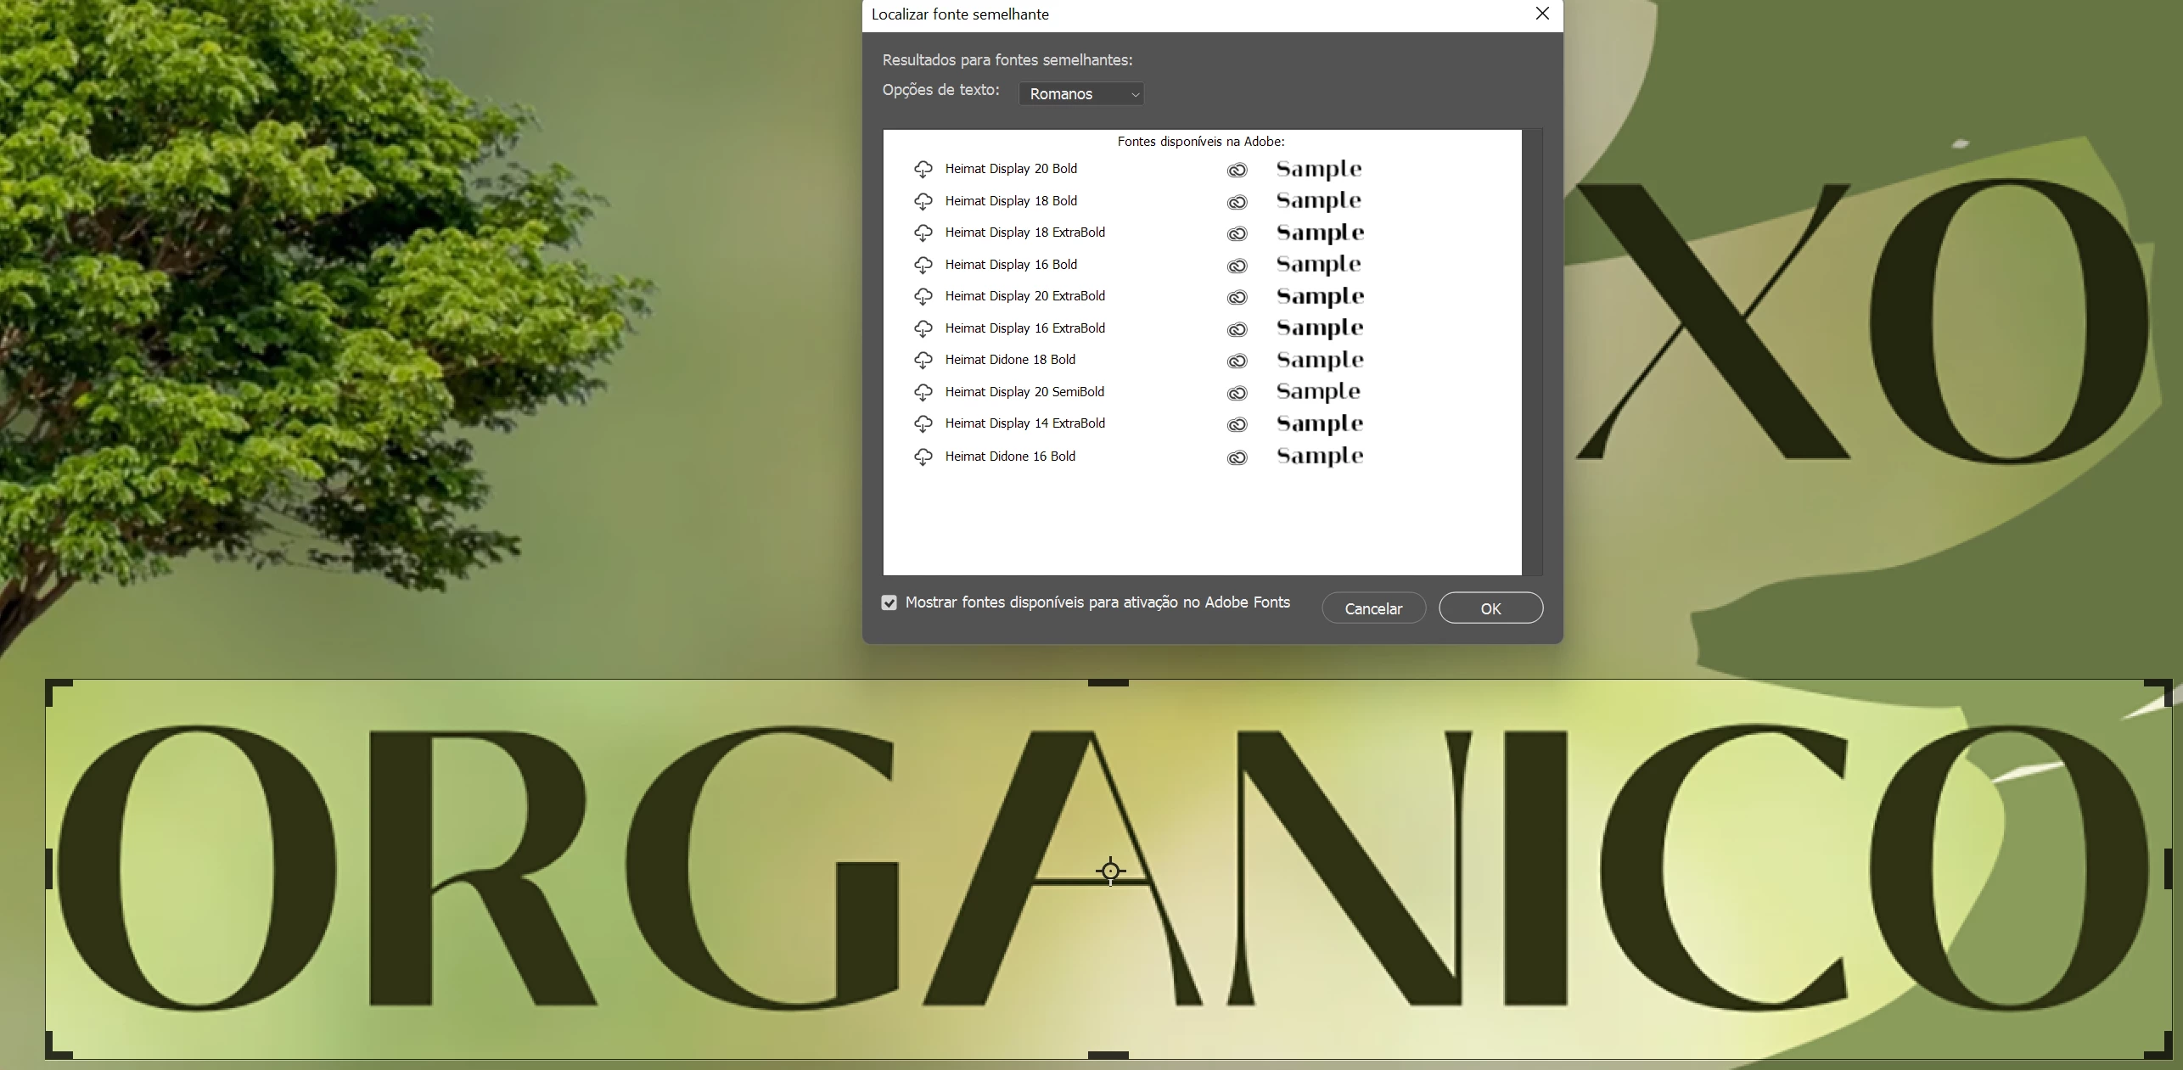
Task: Confirm with the OK button
Action: coord(1490,608)
